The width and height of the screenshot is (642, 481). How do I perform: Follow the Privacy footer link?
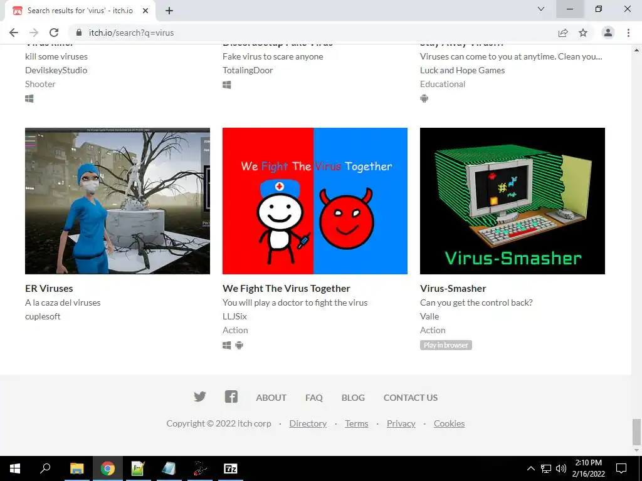click(401, 423)
